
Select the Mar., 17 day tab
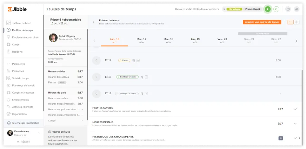[x=141, y=40]
